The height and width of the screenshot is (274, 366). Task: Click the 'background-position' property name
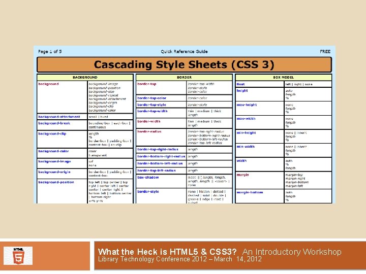pos(56,182)
